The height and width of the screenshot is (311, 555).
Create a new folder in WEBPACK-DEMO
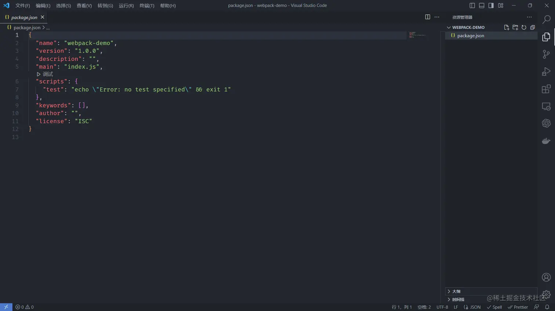point(515,27)
